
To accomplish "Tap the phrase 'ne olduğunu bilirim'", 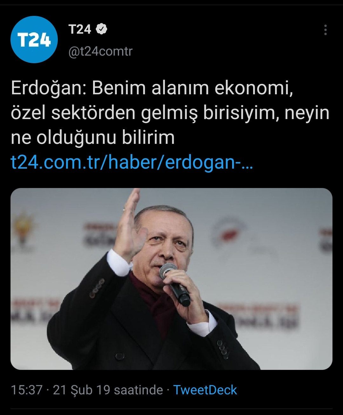I will 93,138.
